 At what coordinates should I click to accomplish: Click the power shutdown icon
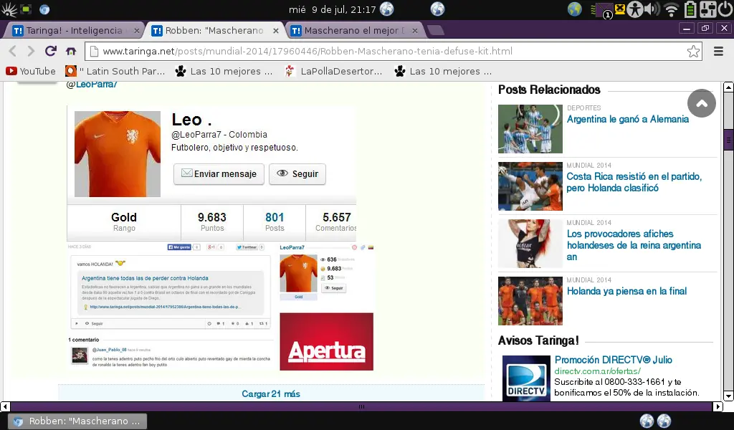click(x=725, y=9)
